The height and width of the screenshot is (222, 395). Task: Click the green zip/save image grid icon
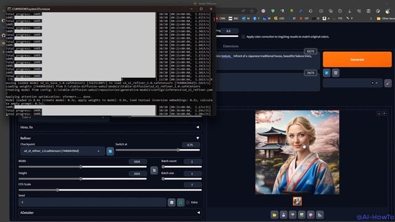point(293,215)
